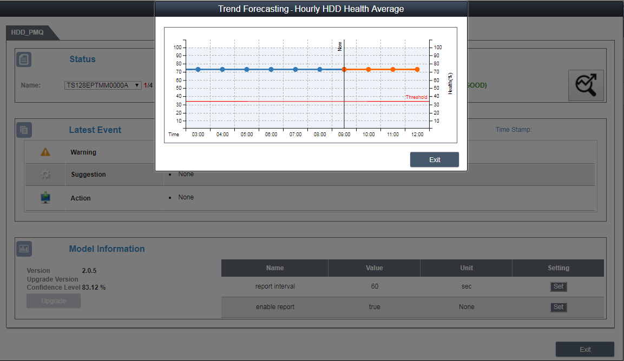624x361 pixels.
Task: Click the Status section document icon
Action: point(24,59)
